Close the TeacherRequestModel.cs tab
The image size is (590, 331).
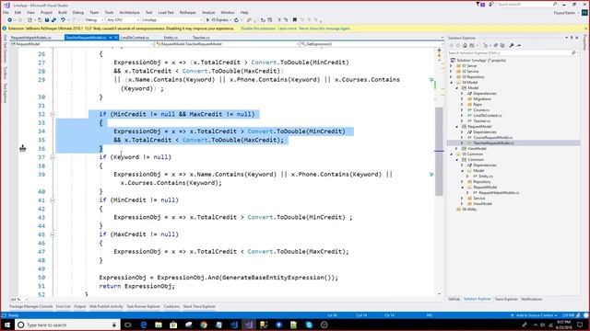pyautogui.click(x=116, y=38)
